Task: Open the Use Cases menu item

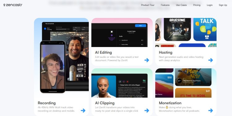Action: 181,5
